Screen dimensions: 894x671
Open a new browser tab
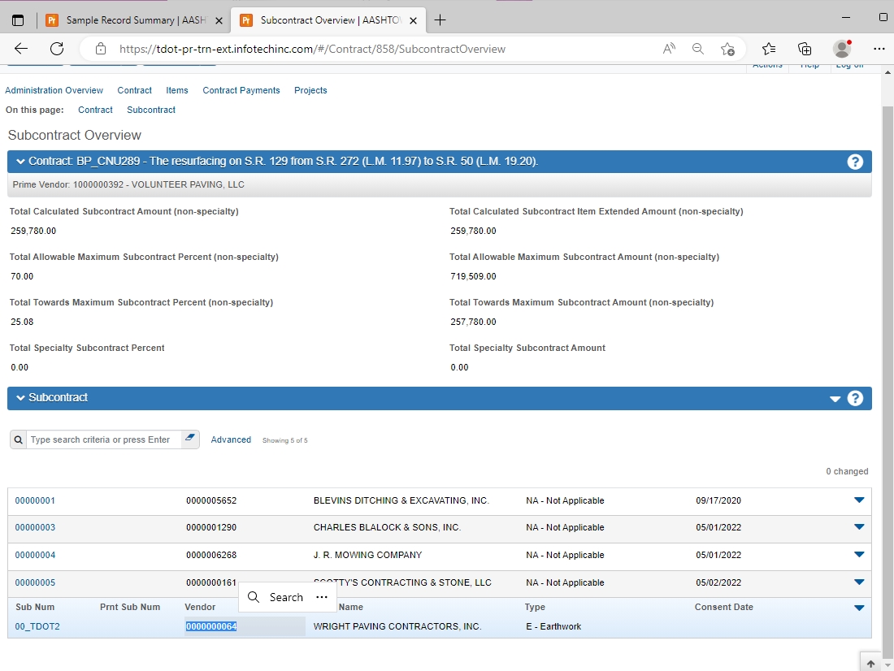[440, 20]
